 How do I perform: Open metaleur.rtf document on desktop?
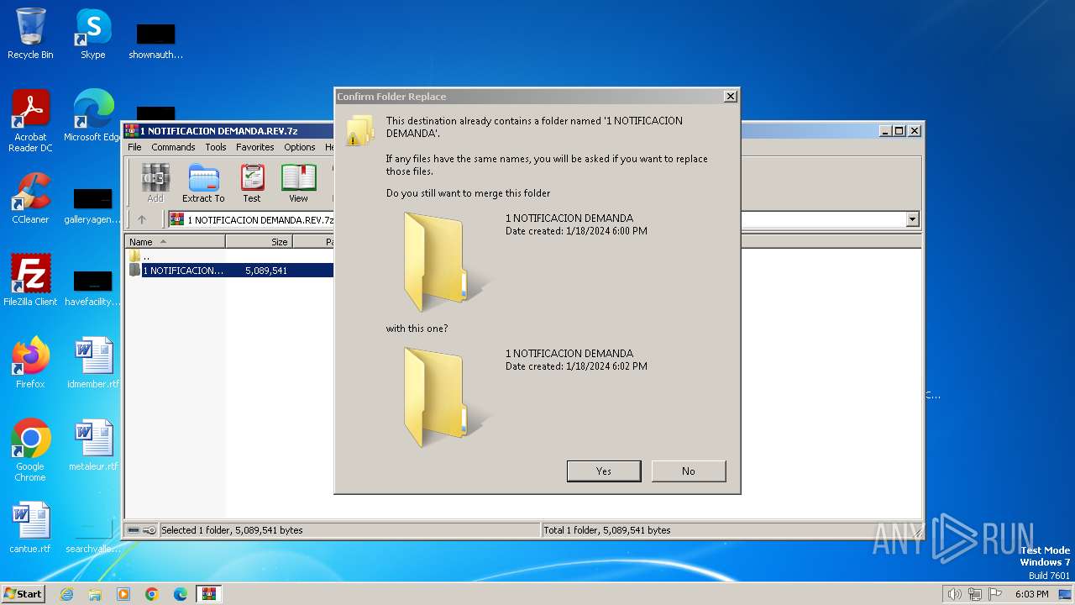pyautogui.click(x=93, y=445)
